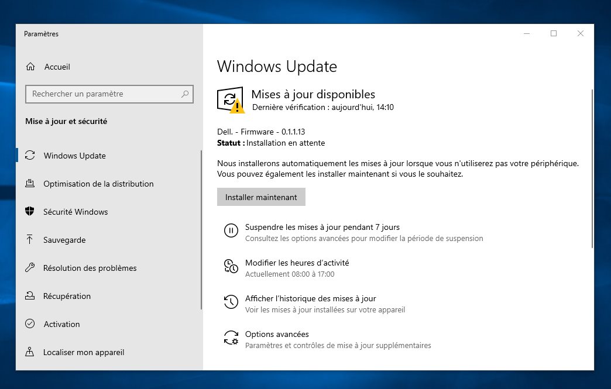Click the pause icon for suspending updates
611x389 pixels.
pyautogui.click(x=231, y=230)
